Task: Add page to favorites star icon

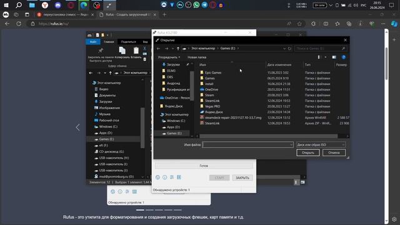Action: click(299, 24)
